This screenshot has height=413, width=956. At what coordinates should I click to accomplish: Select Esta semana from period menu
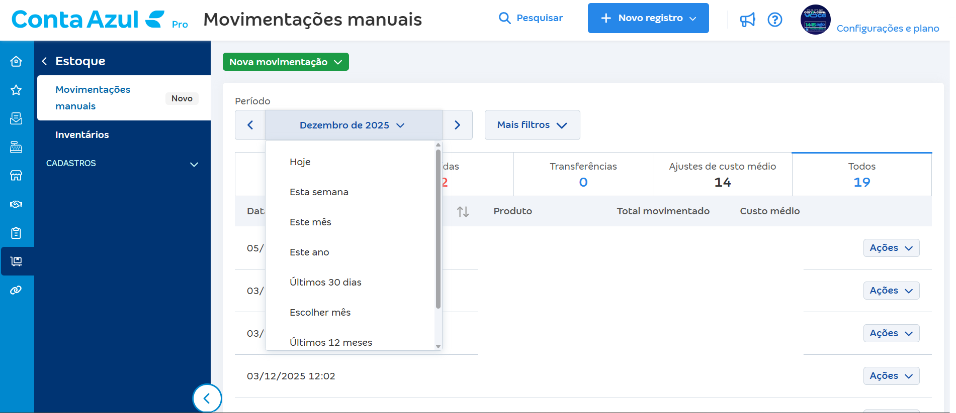pos(350,192)
